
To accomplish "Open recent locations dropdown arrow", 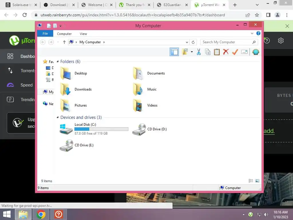I will tap(58, 42).
